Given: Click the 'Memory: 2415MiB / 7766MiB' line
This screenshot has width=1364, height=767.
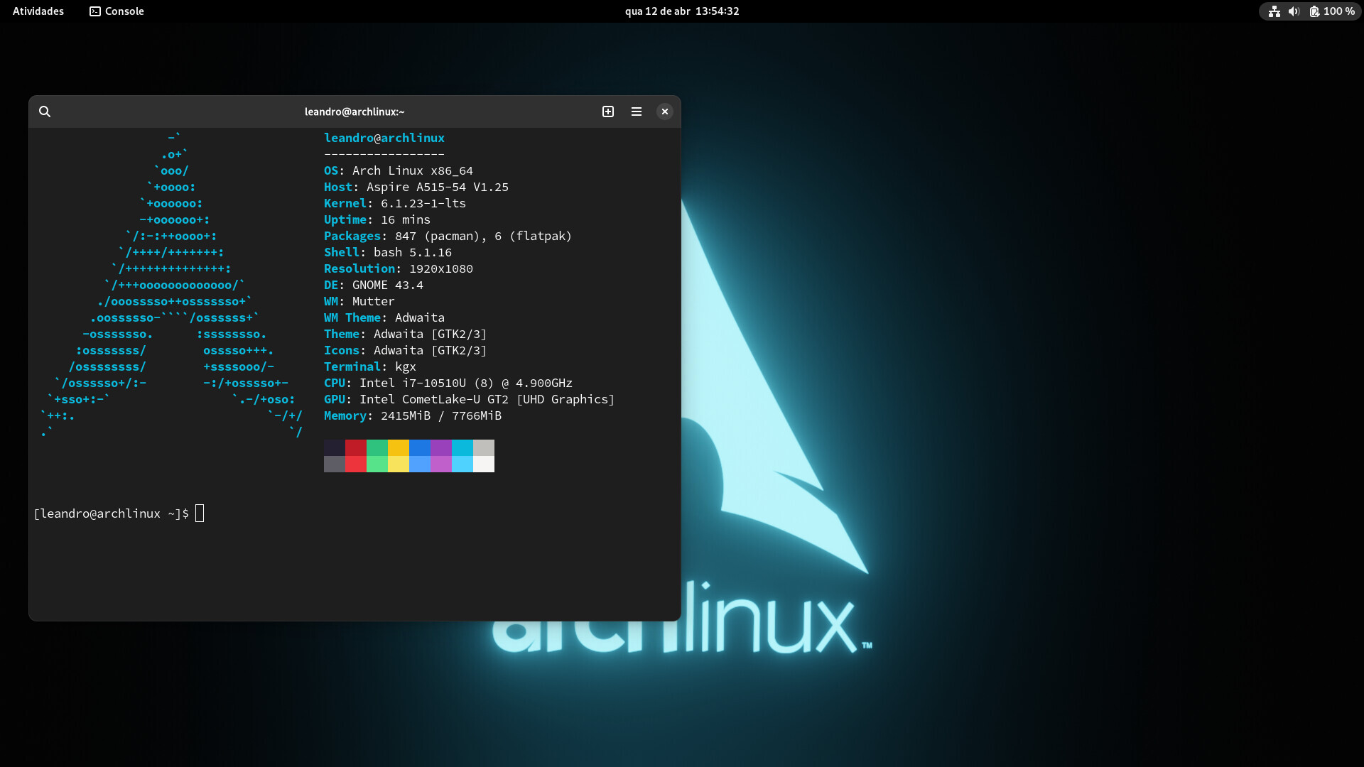Looking at the screenshot, I should (413, 415).
